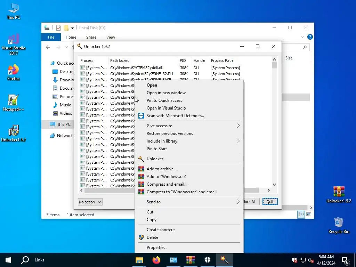
Task: Choose Delete in the context menu
Action: coord(189,237)
